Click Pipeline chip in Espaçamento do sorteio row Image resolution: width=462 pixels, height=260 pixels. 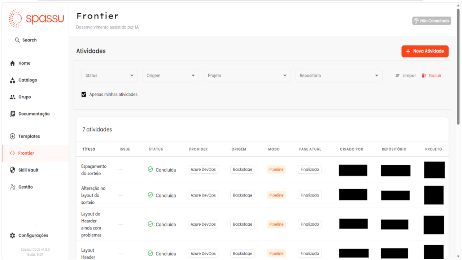click(276, 169)
